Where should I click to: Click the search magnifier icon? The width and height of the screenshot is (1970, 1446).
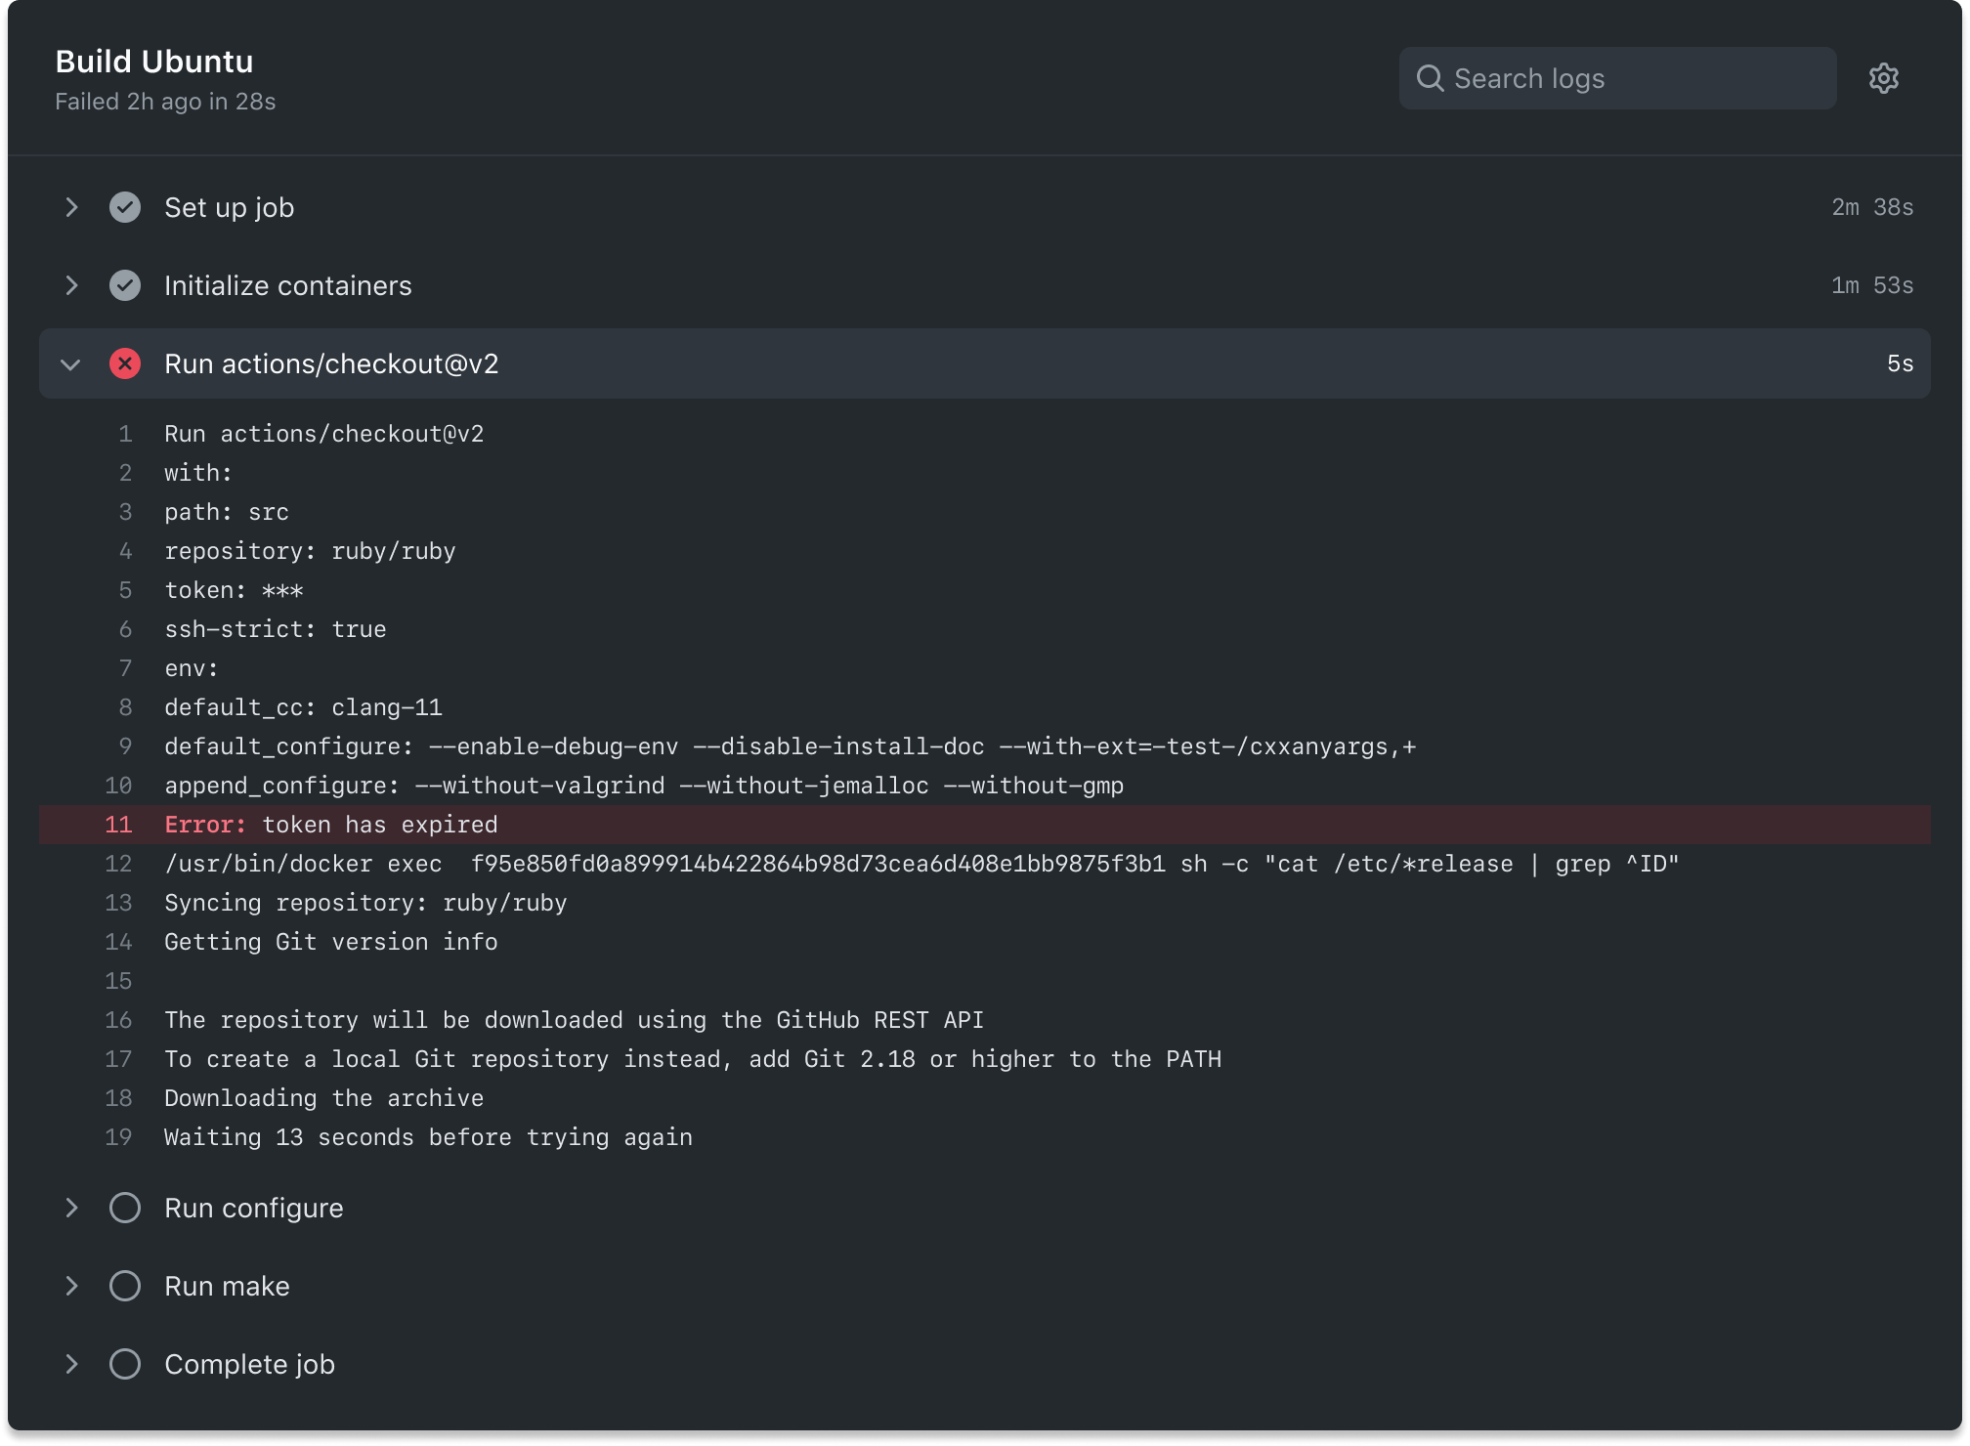tap(1430, 78)
